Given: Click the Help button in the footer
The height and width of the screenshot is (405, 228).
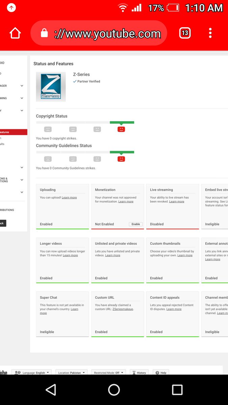Looking at the screenshot, I should (161, 373).
